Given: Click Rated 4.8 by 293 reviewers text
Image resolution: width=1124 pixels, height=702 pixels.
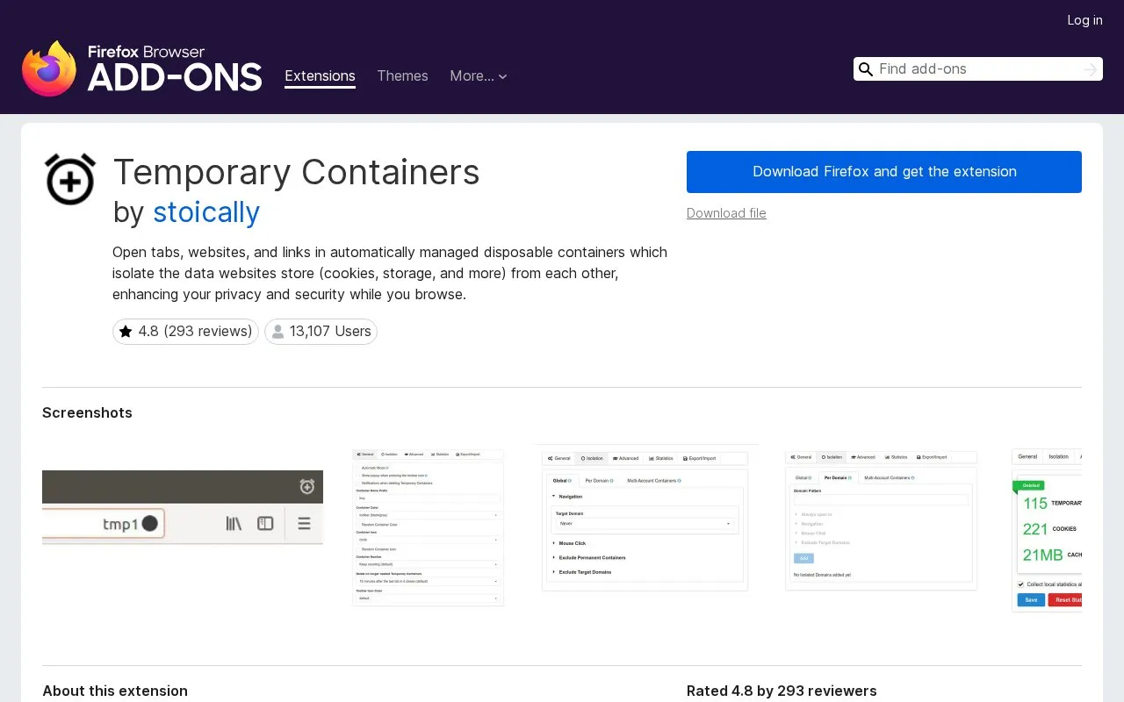Looking at the screenshot, I should click(782, 691).
